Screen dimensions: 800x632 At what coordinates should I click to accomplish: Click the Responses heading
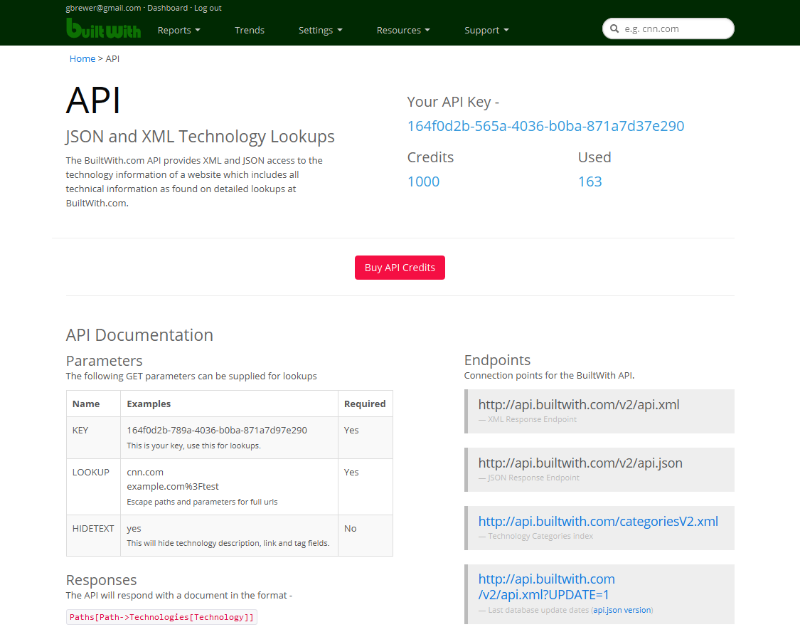coord(101,580)
